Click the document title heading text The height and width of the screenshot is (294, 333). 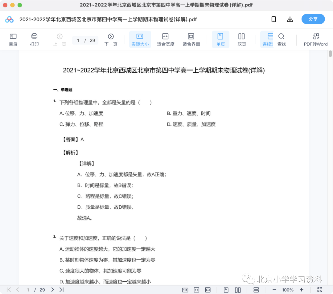(164, 70)
